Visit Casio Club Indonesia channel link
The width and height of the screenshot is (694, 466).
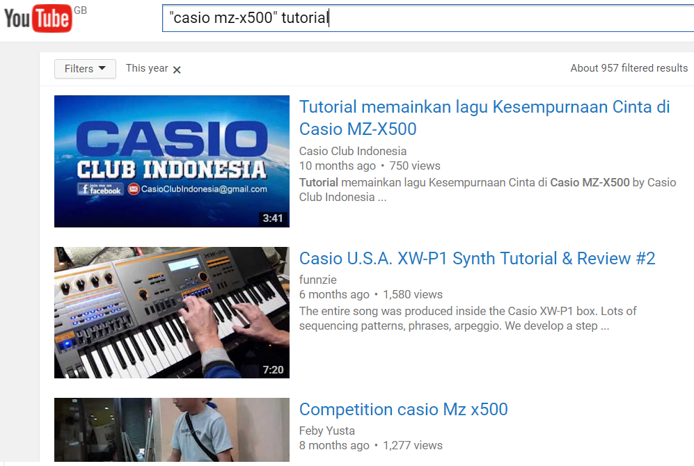tap(353, 151)
